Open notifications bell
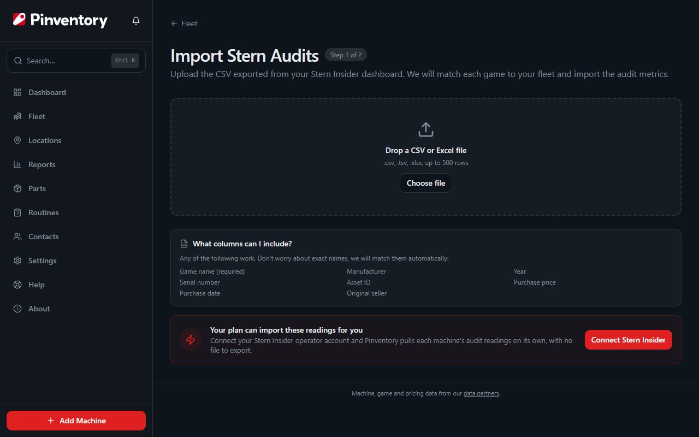The image size is (699, 437). (x=136, y=21)
